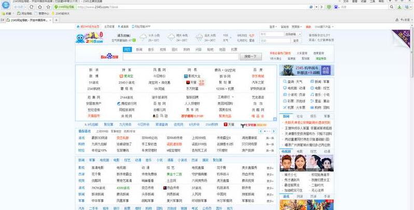This screenshot has height=210, width=414.
Task: Click today's weather cloud icon
Action: coord(142,37)
